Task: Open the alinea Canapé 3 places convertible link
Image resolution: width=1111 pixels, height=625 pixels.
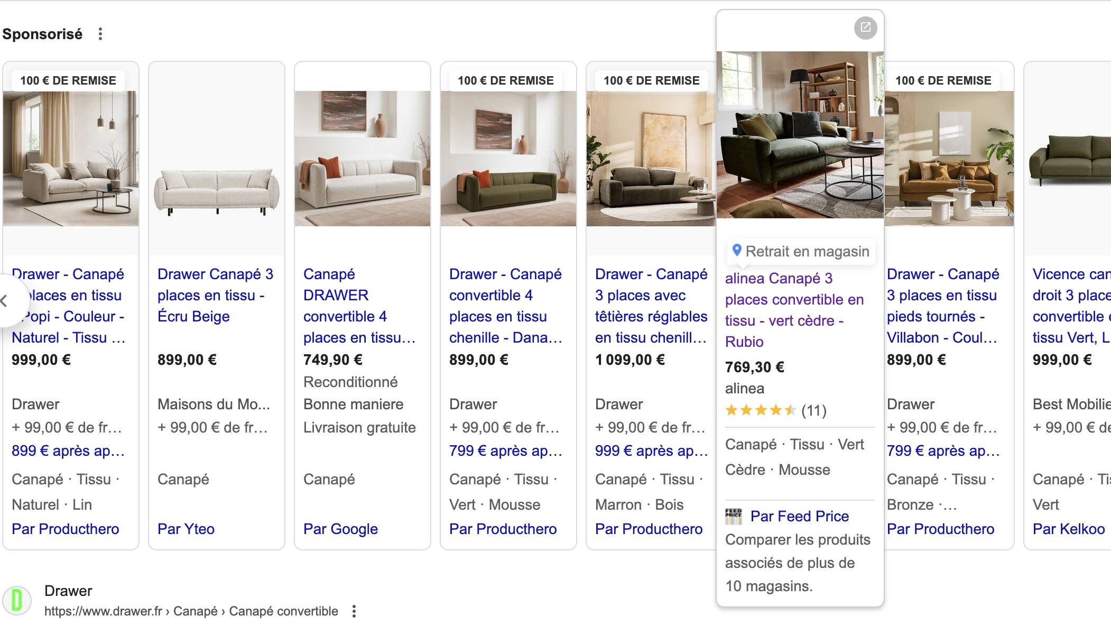Action: point(794,310)
